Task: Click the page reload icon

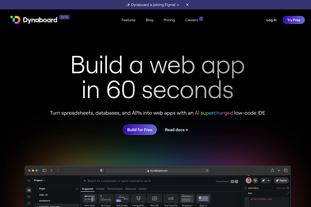Action: click(207, 171)
